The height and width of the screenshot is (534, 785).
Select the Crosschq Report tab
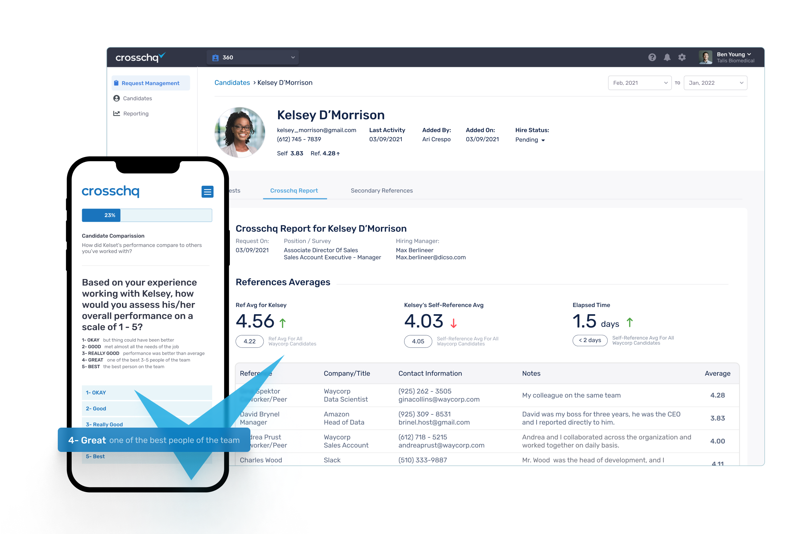294,190
